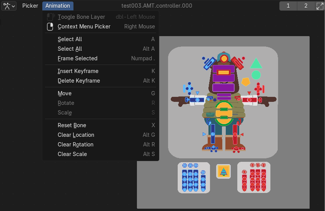Select the orange head circle control
The height and width of the screenshot is (211, 325).
[224, 59]
